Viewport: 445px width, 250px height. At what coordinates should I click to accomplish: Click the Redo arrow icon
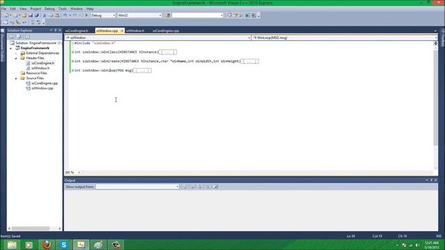point(75,15)
